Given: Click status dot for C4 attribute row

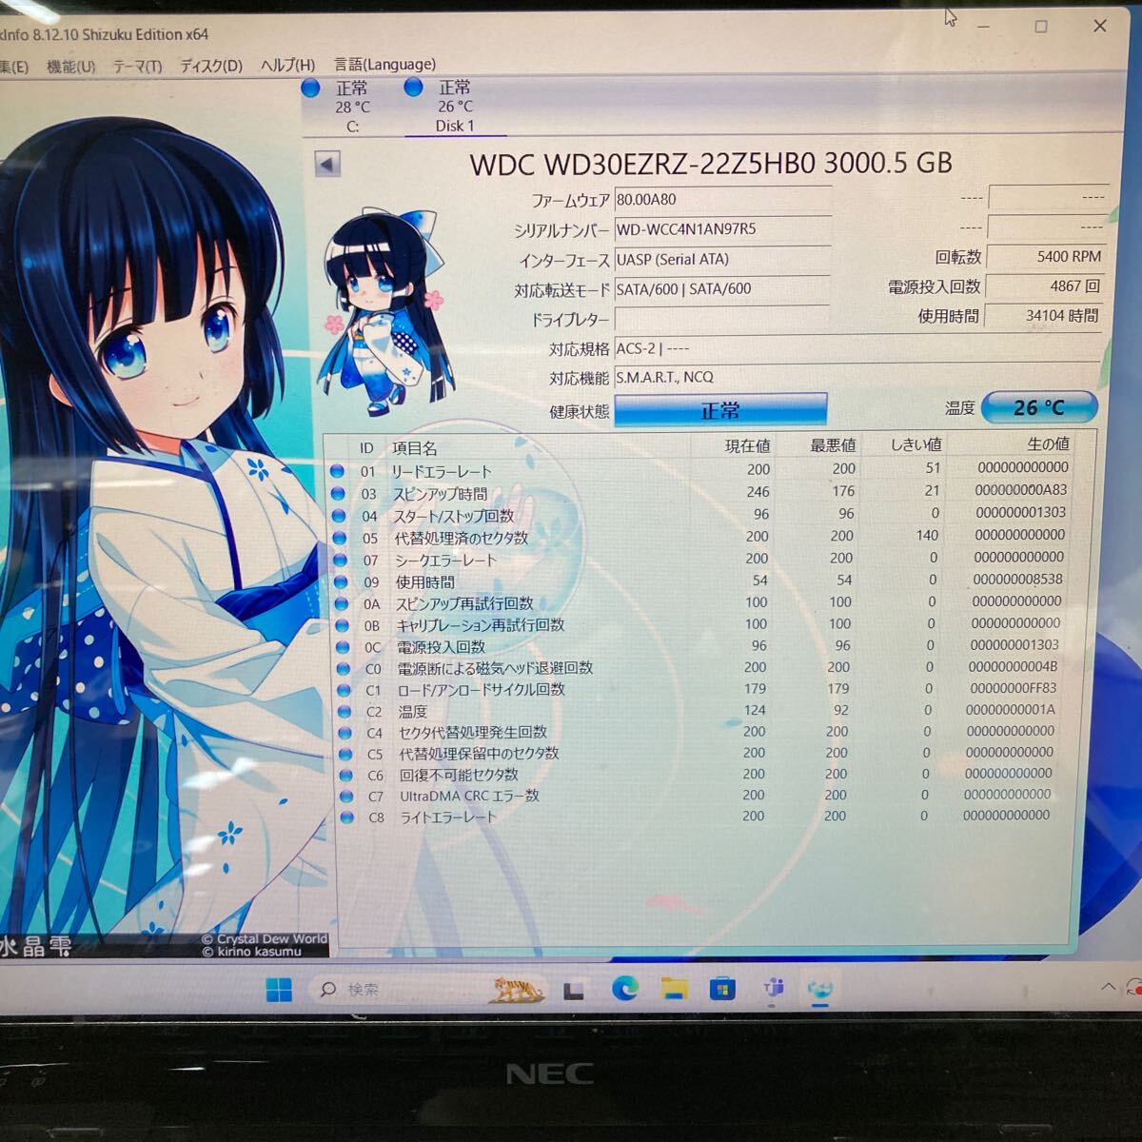Looking at the screenshot, I should click(345, 733).
